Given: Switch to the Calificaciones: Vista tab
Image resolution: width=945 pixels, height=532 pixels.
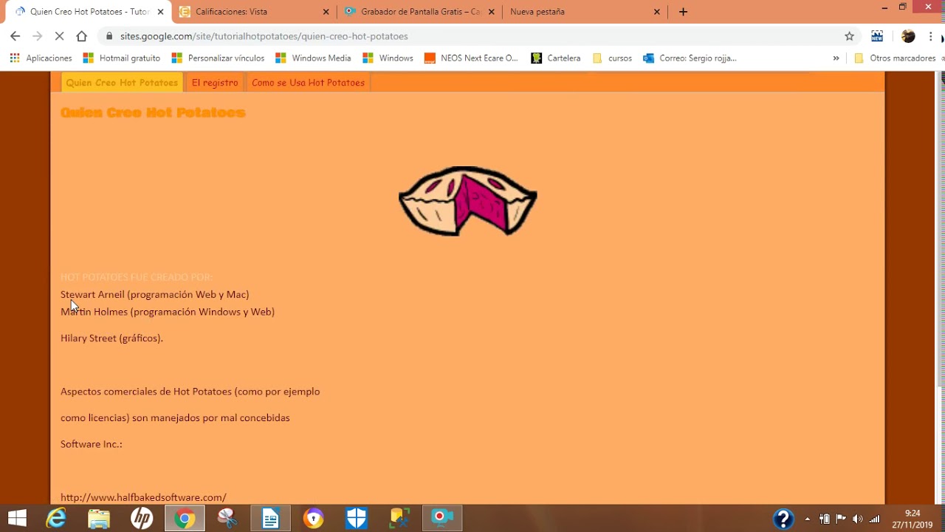Looking at the screenshot, I should (253, 12).
